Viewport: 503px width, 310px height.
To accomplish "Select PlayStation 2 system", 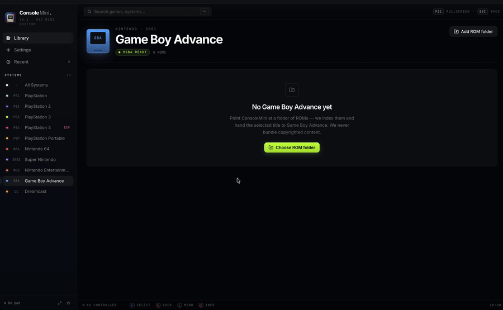I will click(38, 106).
